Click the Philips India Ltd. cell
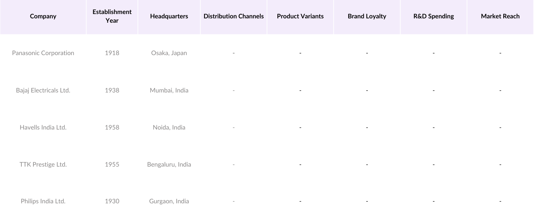534x218 pixels. pyautogui.click(x=43, y=201)
